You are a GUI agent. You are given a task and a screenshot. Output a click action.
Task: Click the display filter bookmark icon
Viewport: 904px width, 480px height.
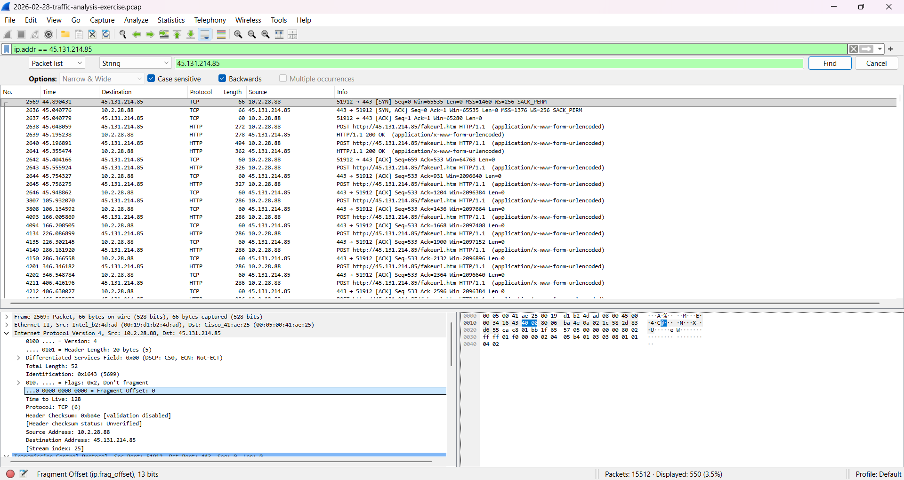(x=7, y=49)
